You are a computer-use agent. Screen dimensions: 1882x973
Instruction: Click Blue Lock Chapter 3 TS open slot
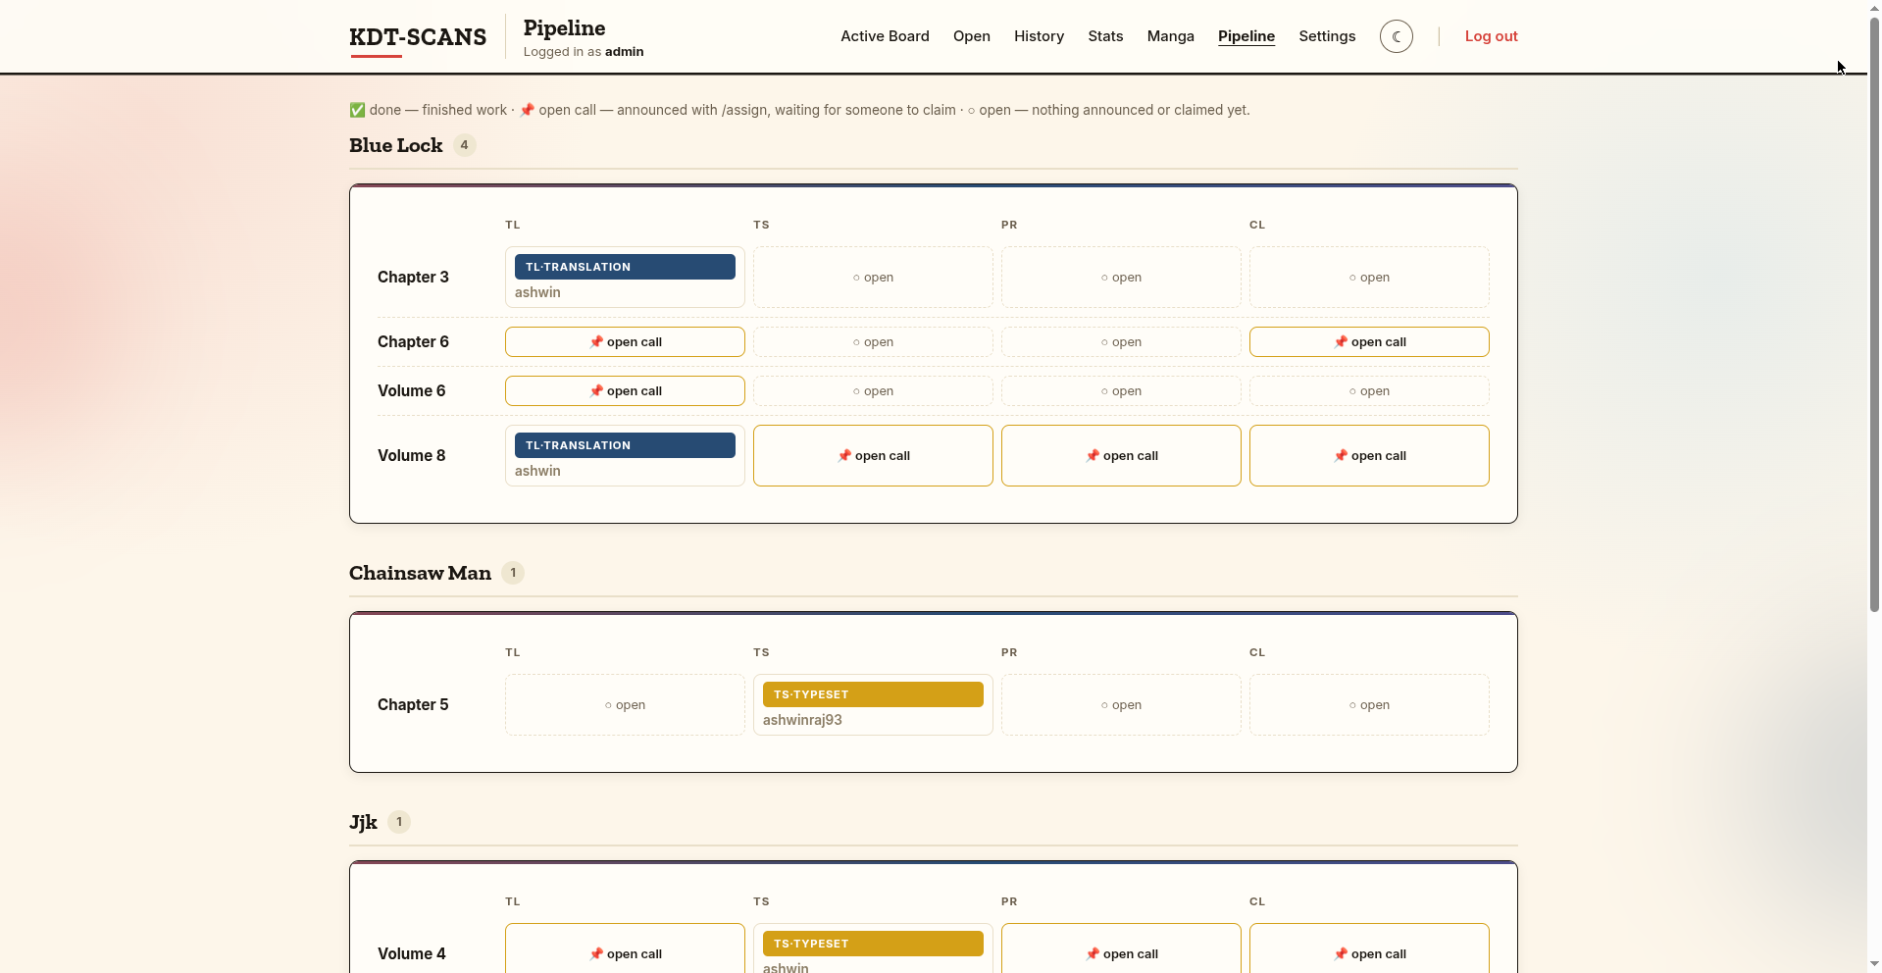[x=873, y=278]
